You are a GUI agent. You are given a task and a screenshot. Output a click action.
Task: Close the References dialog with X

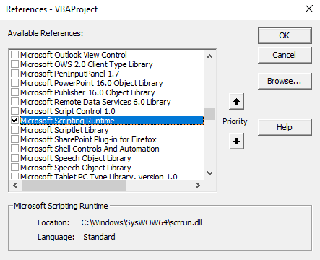(309, 9)
